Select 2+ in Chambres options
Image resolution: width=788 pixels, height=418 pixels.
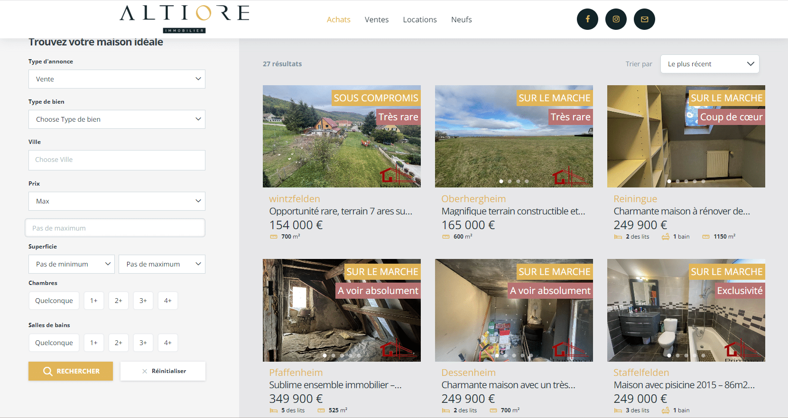(x=119, y=301)
